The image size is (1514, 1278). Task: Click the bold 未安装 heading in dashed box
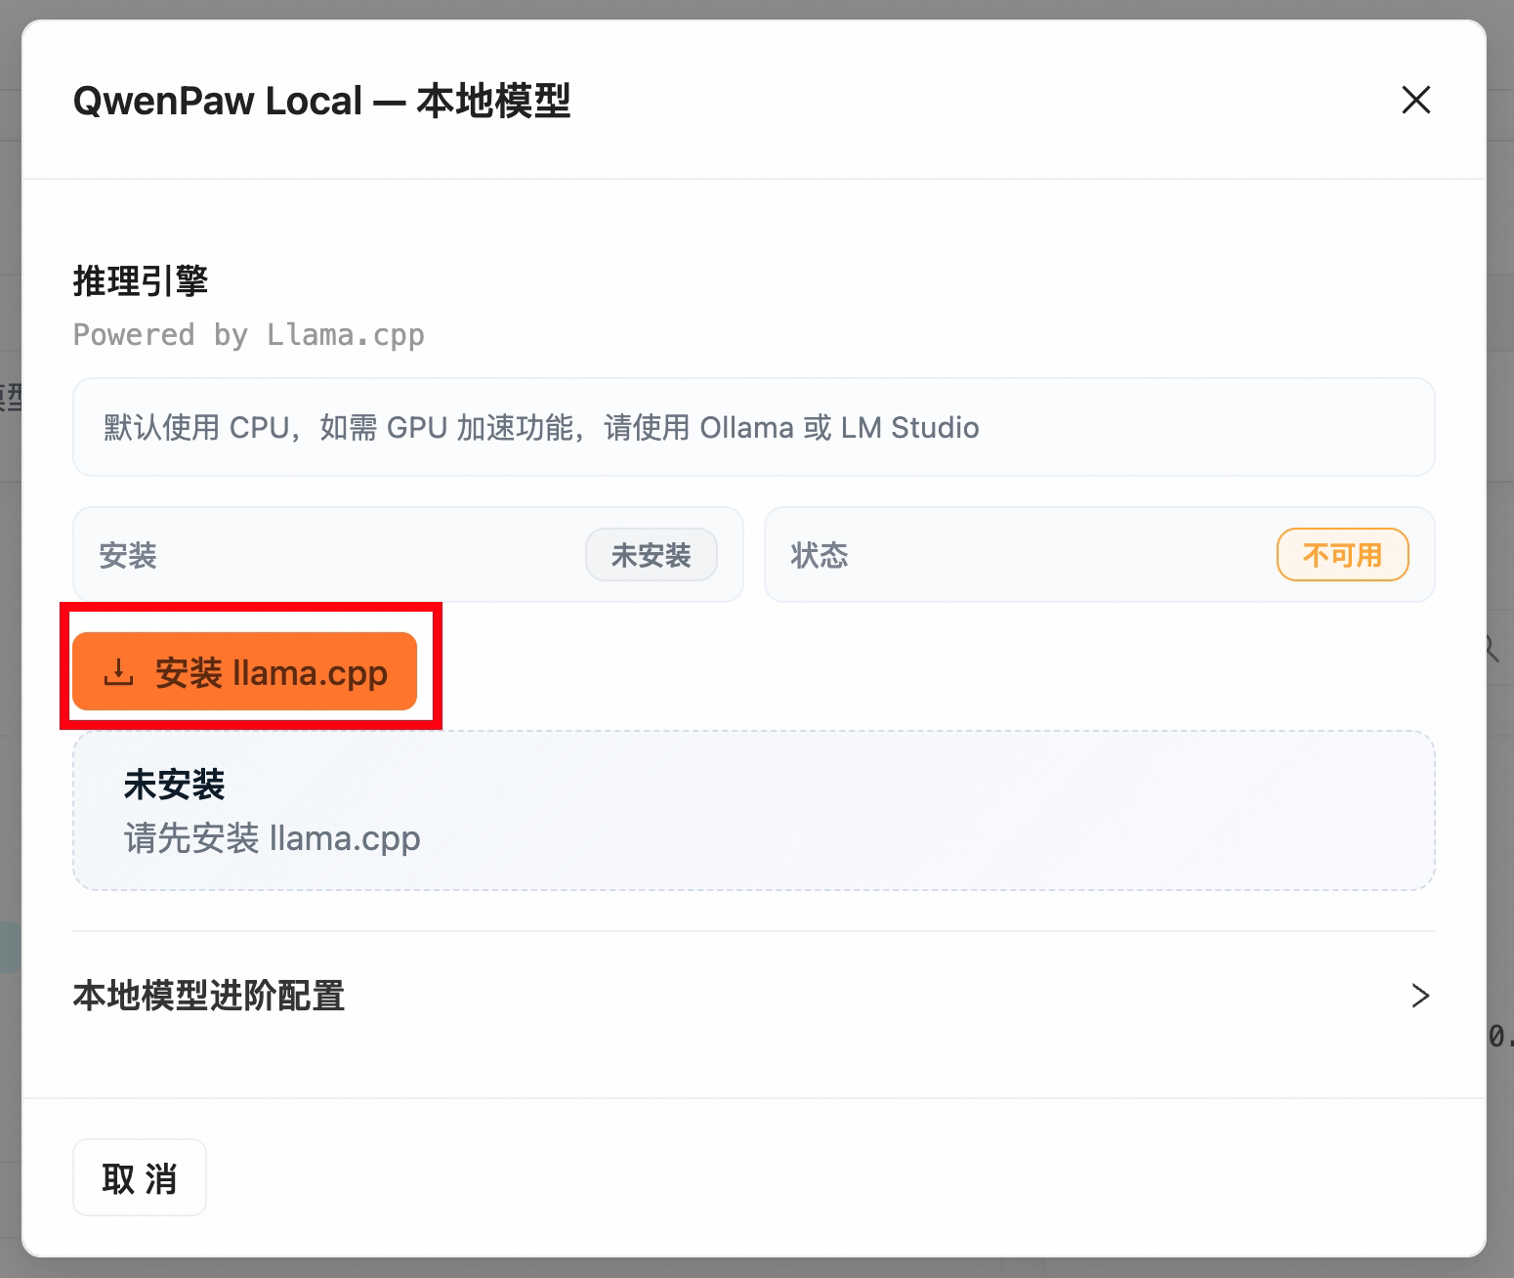point(175,785)
